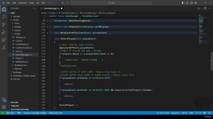The height and width of the screenshot is (119, 213).
Task: Open Explorer views and more actions ellipsis
Action: (x=35, y=8)
